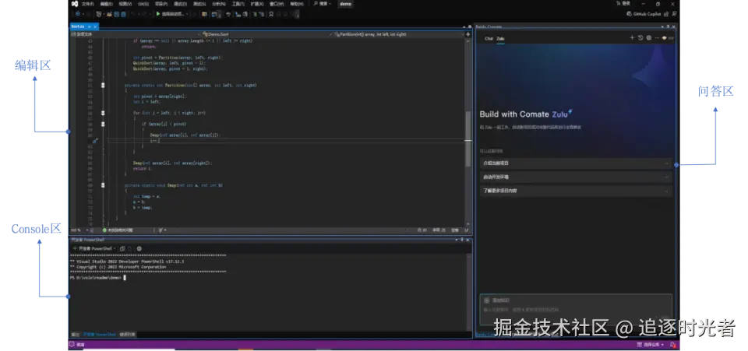Switch to the Chat tab in Baidu Comate
748x351 pixels.
point(489,38)
